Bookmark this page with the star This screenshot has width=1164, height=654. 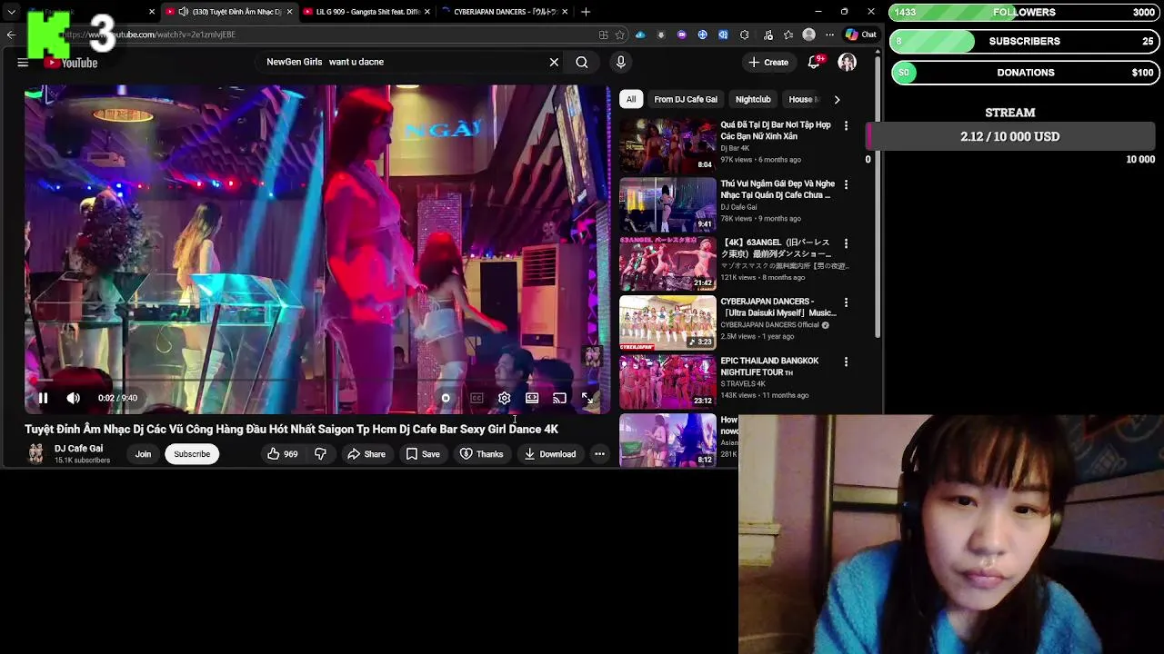[620, 35]
